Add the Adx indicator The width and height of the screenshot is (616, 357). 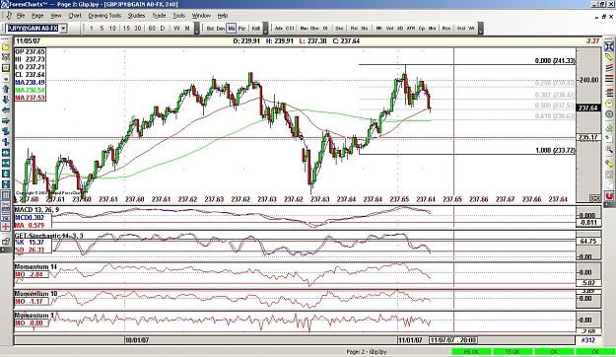tap(279, 29)
